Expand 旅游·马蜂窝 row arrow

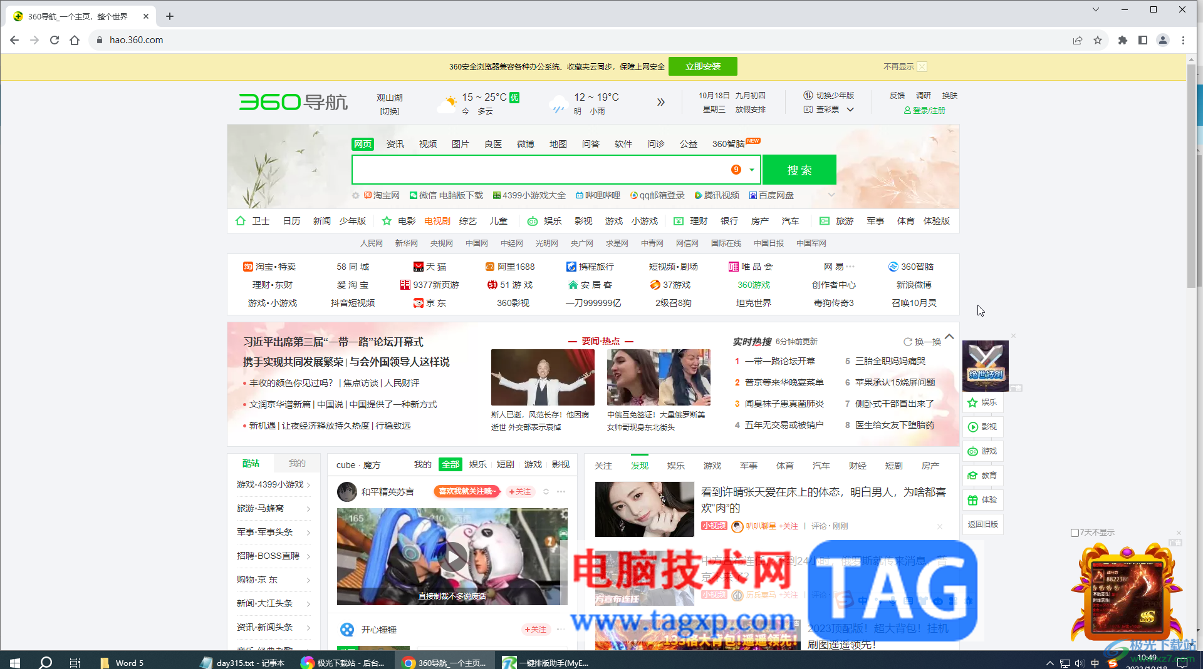[x=308, y=509]
